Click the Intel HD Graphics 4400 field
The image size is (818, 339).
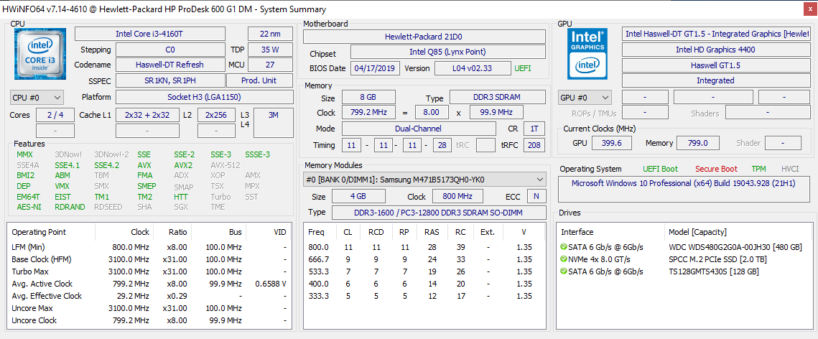[715, 50]
